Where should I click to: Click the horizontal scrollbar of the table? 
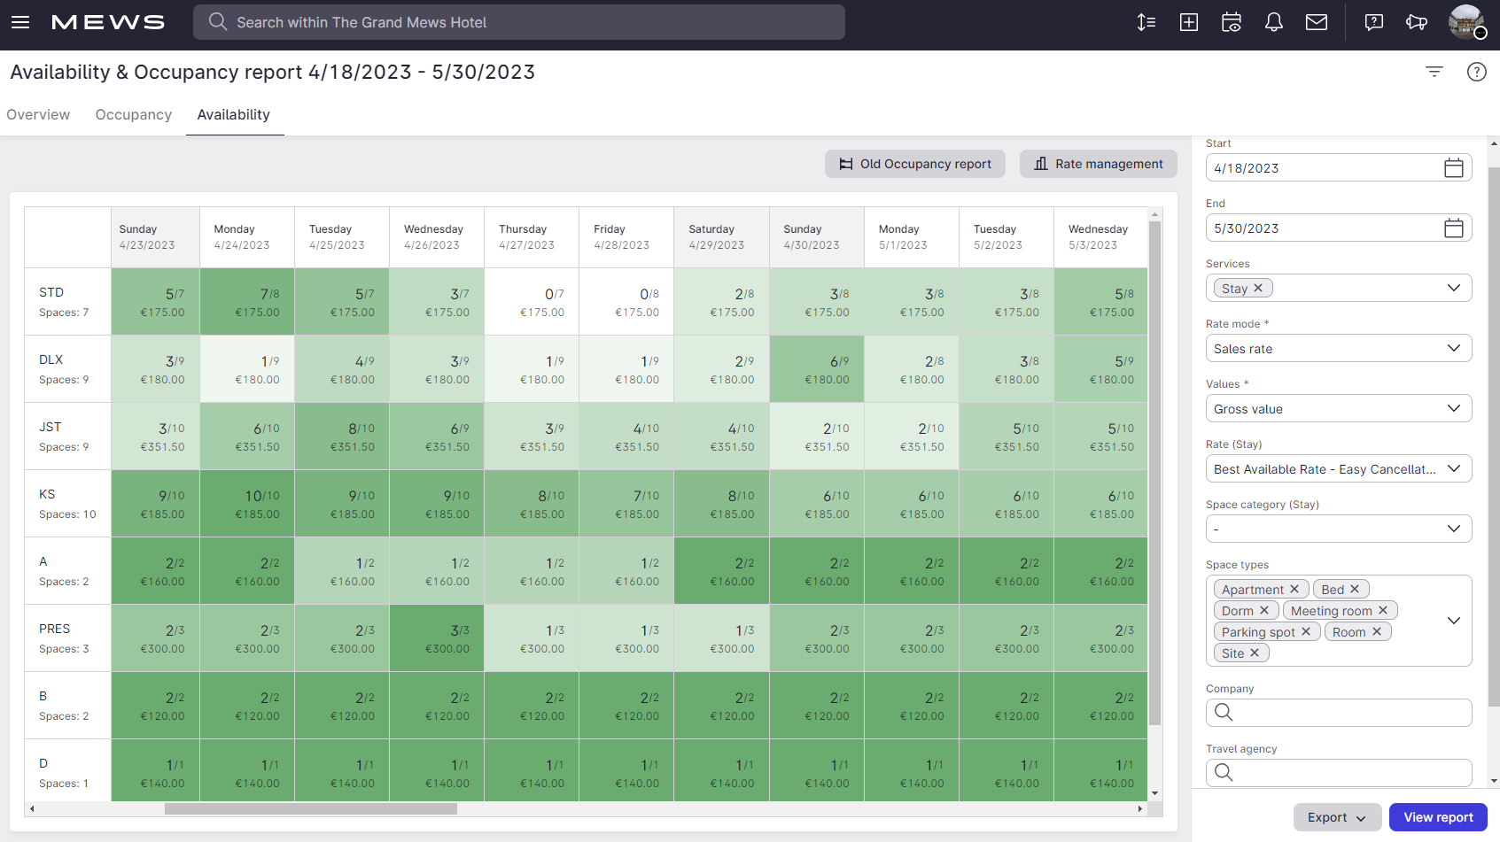tap(310, 808)
